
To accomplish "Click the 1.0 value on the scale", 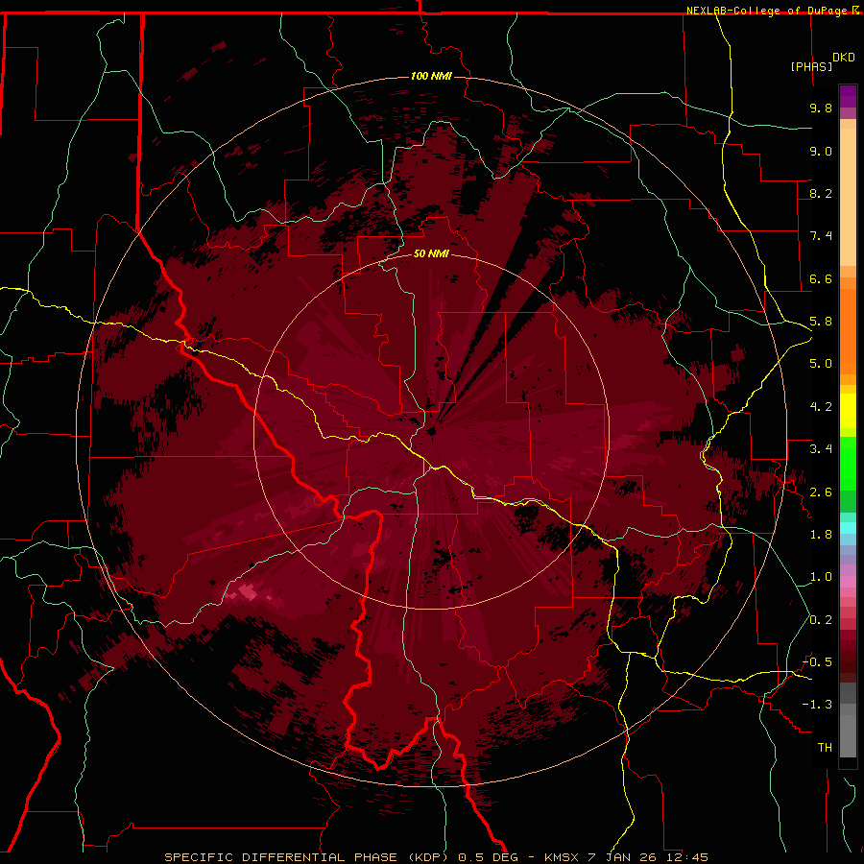I will click(x=821, y=577).
